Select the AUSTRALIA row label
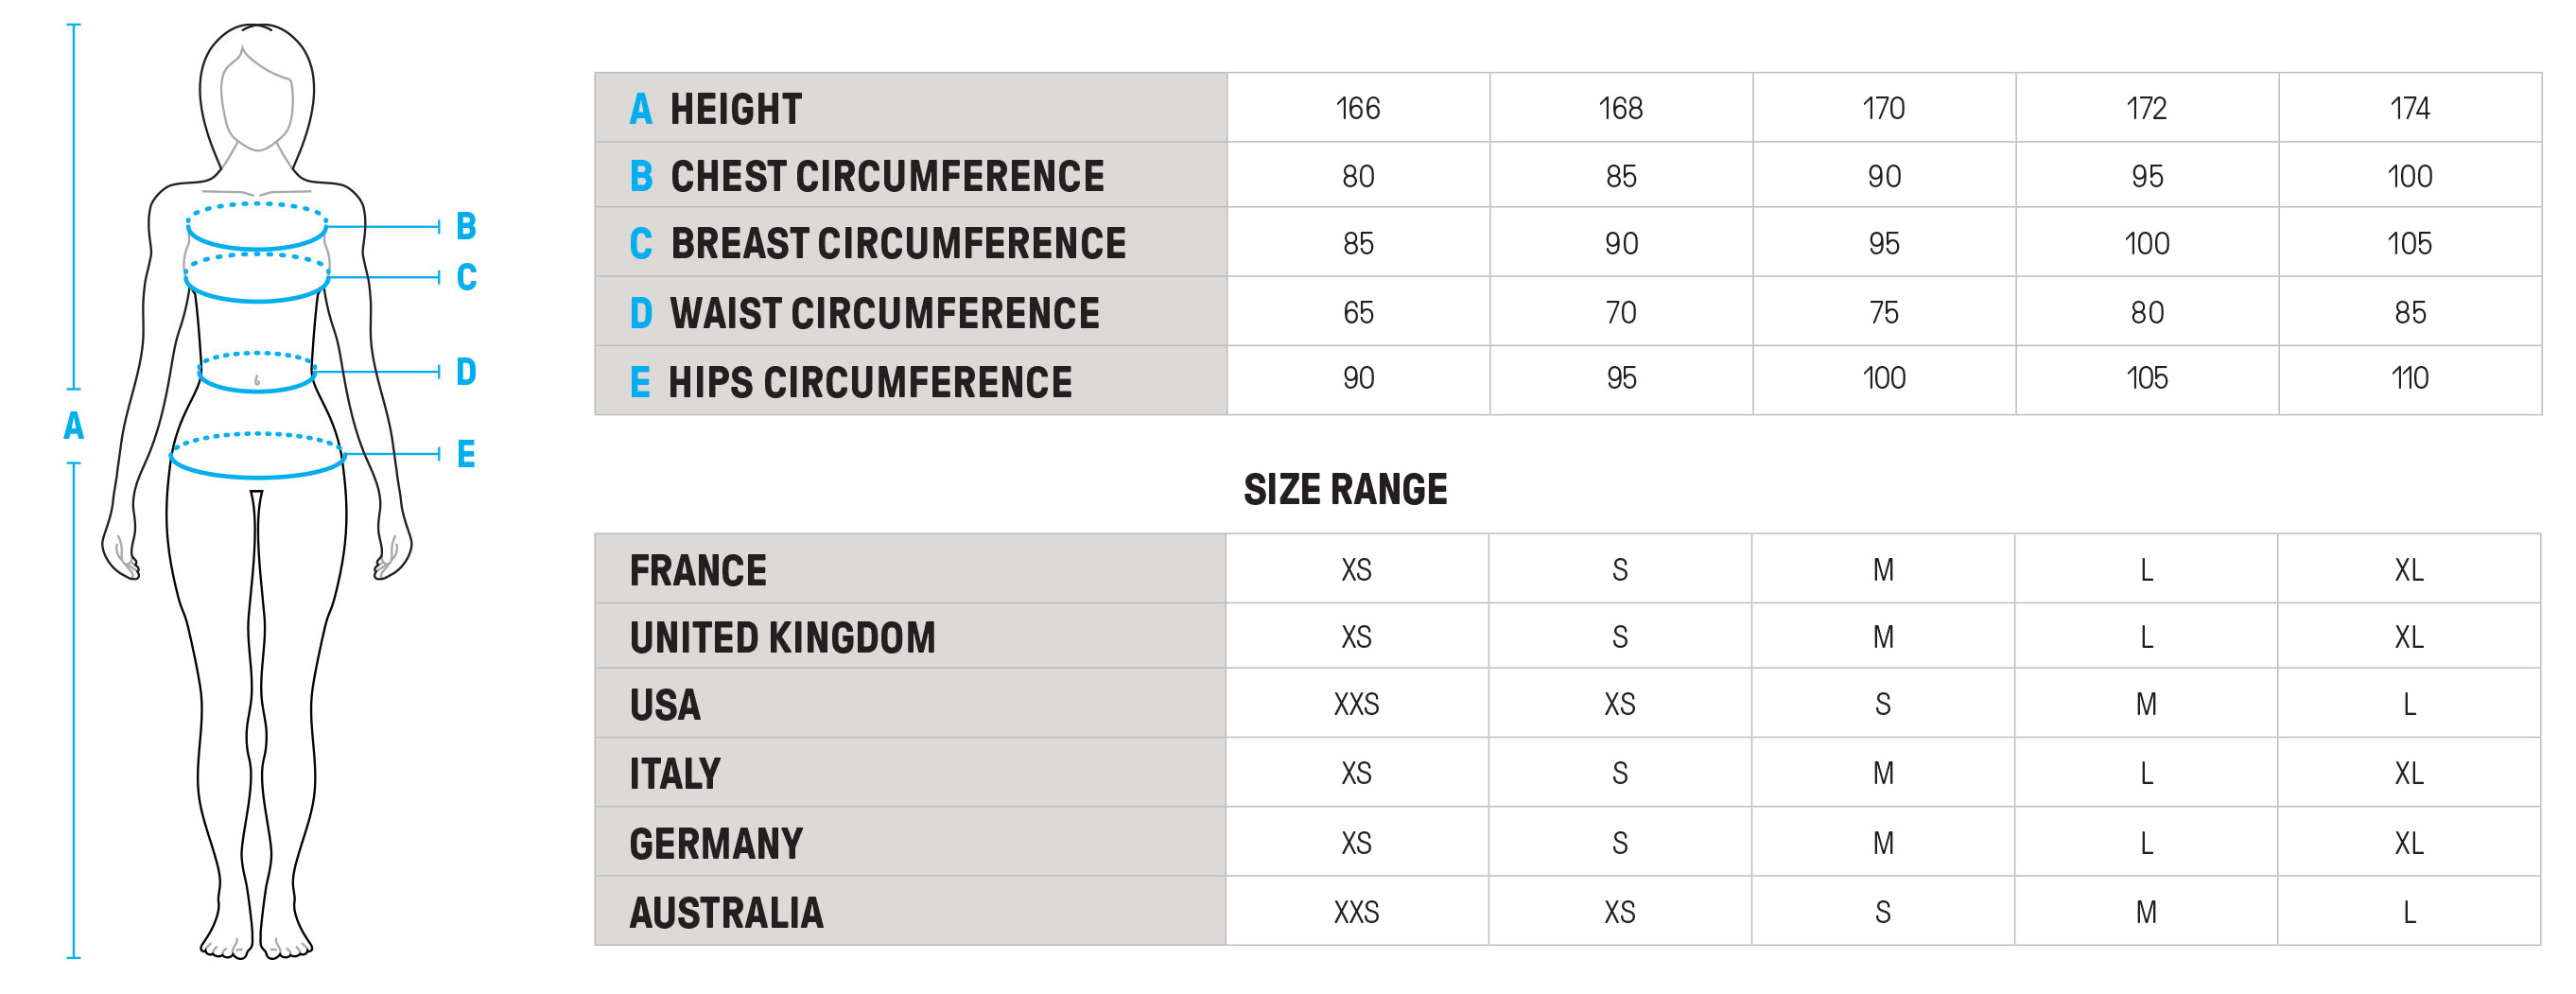Image resolution: width=2576 pixels, height=994 pixels. click(726, 913)
